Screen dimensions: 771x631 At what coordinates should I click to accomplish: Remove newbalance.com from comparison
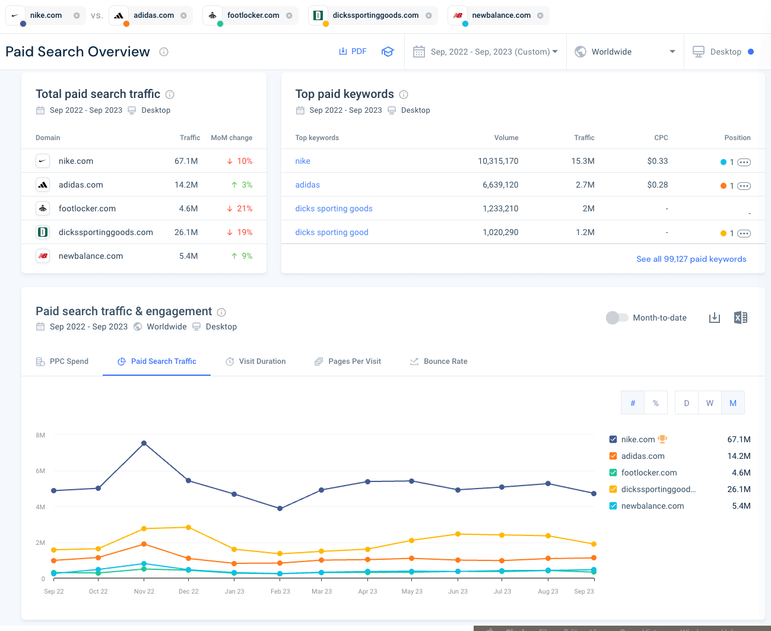tap(540, 16)
